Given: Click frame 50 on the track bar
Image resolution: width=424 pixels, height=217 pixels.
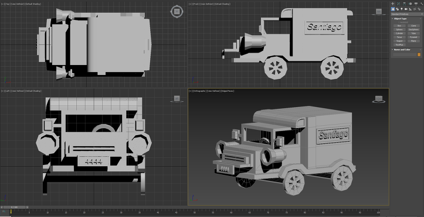Looking at the screenshot, I should [x=194, y=212].
